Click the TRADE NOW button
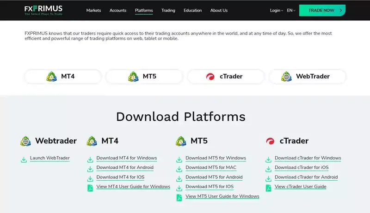 point(322,10)
